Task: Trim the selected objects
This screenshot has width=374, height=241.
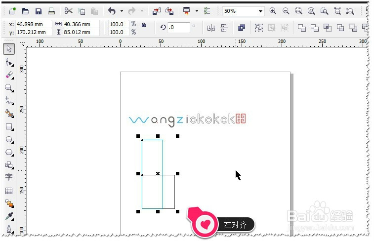Action: pos(315,28)
